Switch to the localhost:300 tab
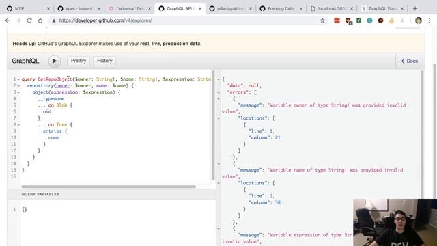The width and height of the screenshot is (437, 246). [331, 9]
